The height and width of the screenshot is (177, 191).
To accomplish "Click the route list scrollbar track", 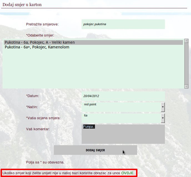I will pyautogui.click(x=186, y=64).
